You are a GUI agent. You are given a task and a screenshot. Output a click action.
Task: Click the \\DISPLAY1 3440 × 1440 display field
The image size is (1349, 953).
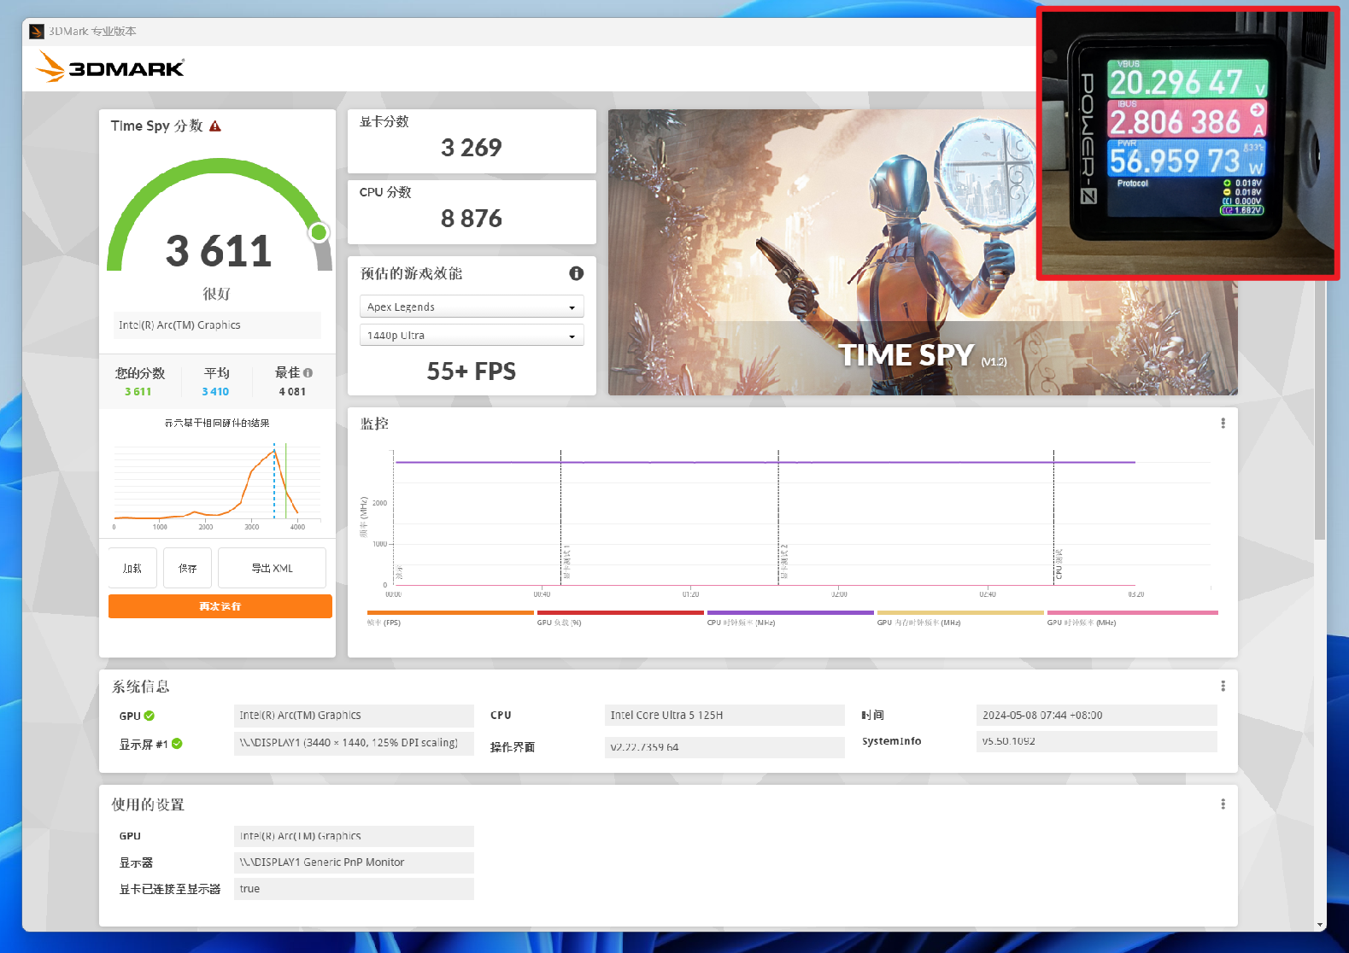click(354, 743)
